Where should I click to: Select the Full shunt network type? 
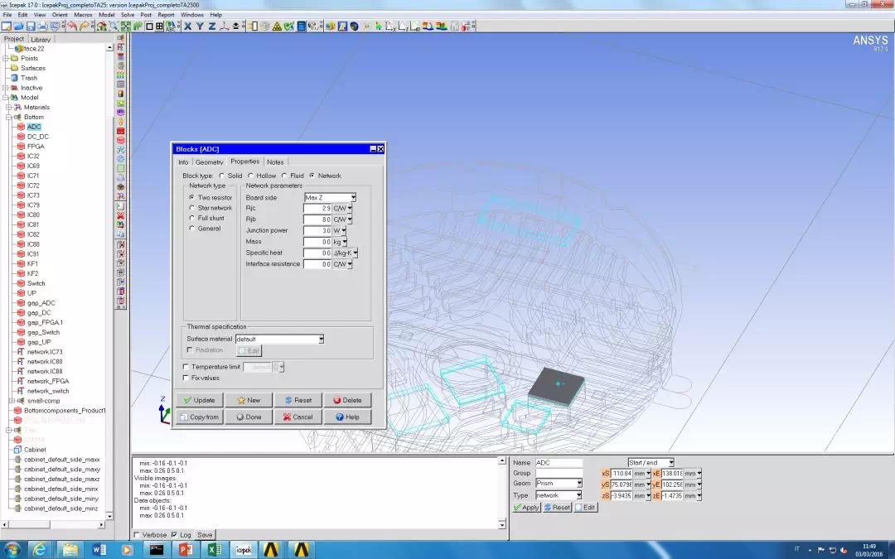coord(191,218)
